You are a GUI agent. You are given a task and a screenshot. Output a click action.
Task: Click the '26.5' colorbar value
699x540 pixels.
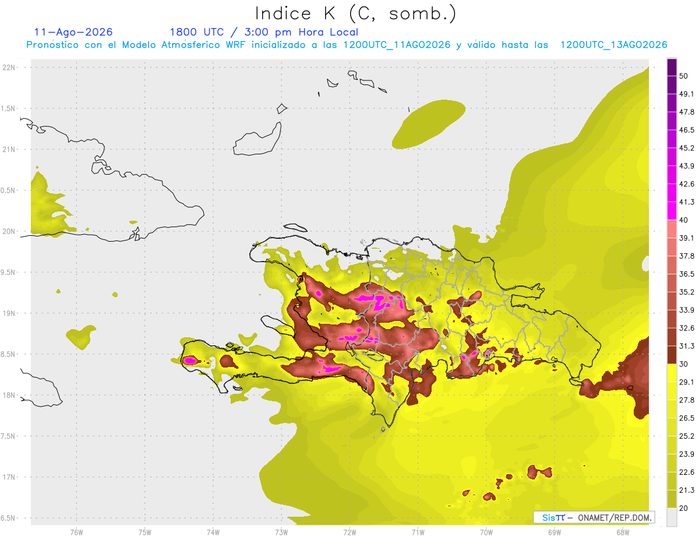coord(687,418)
